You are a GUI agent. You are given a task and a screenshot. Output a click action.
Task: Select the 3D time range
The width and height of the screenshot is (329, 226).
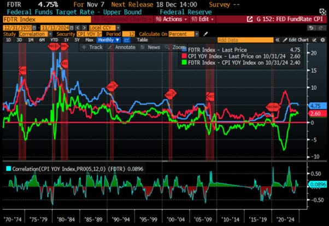(19, 40)
